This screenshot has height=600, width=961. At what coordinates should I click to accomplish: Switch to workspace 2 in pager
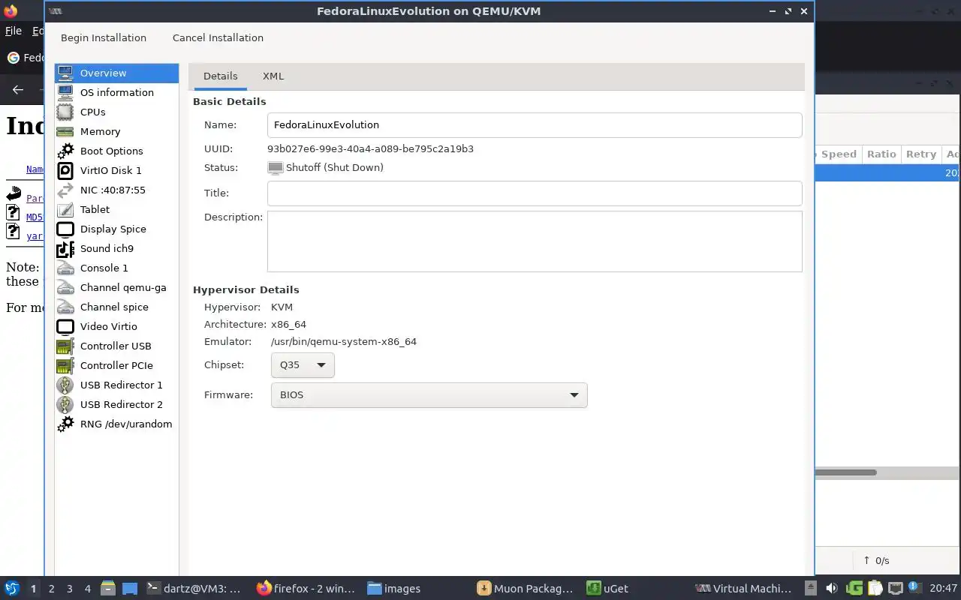[x=51, y=589]
